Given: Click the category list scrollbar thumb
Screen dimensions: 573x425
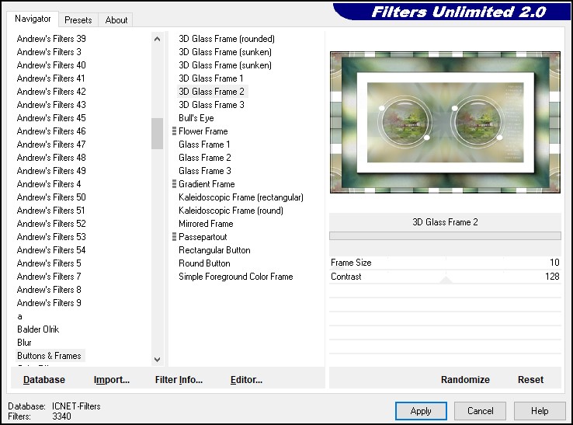Looking at the screenshot, I should (157, 134).
